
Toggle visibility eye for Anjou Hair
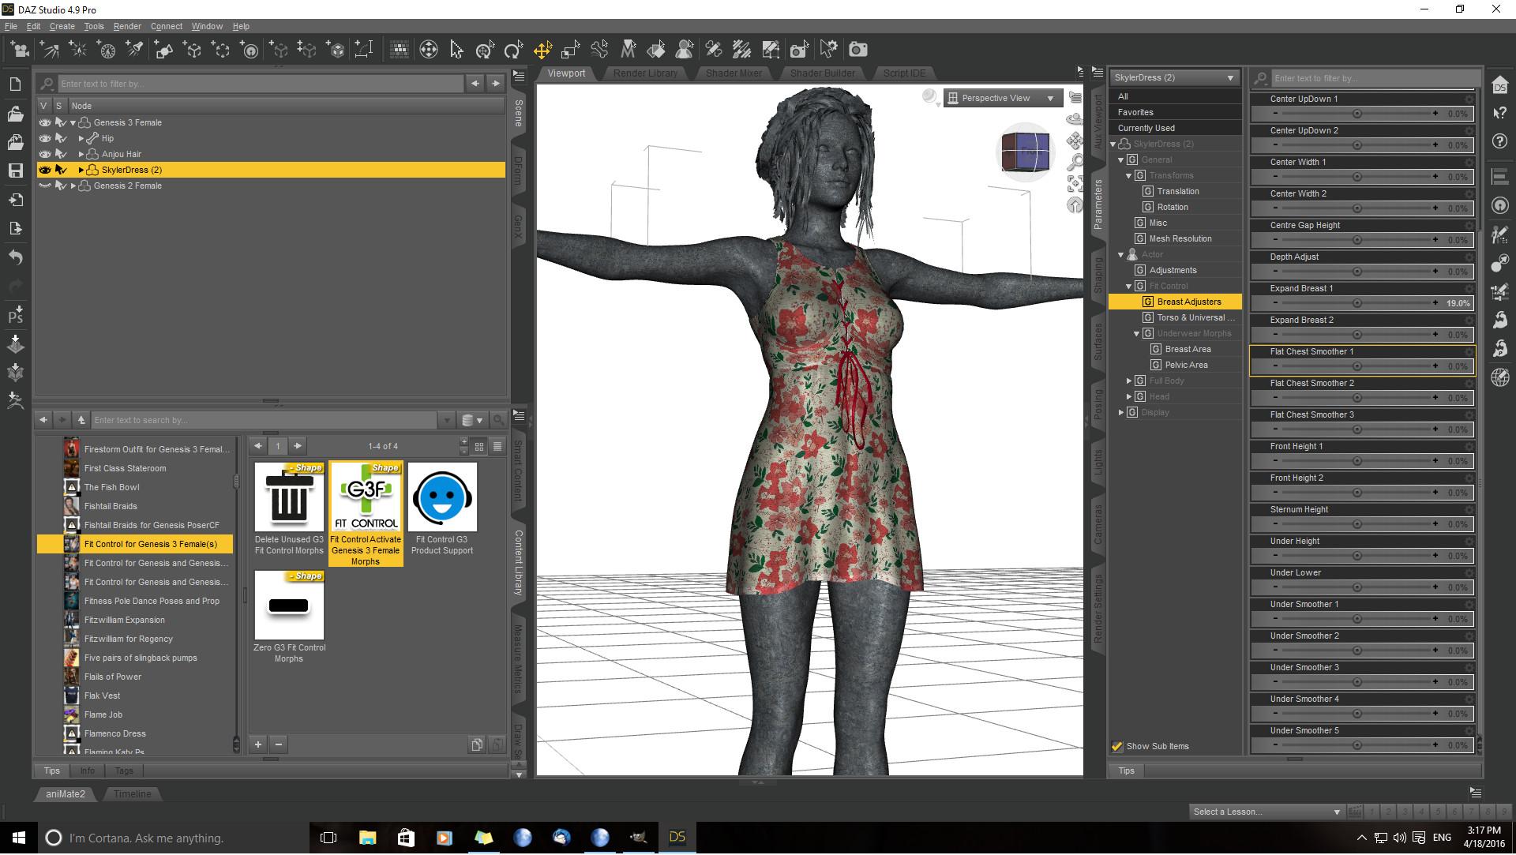pos(45,154)
